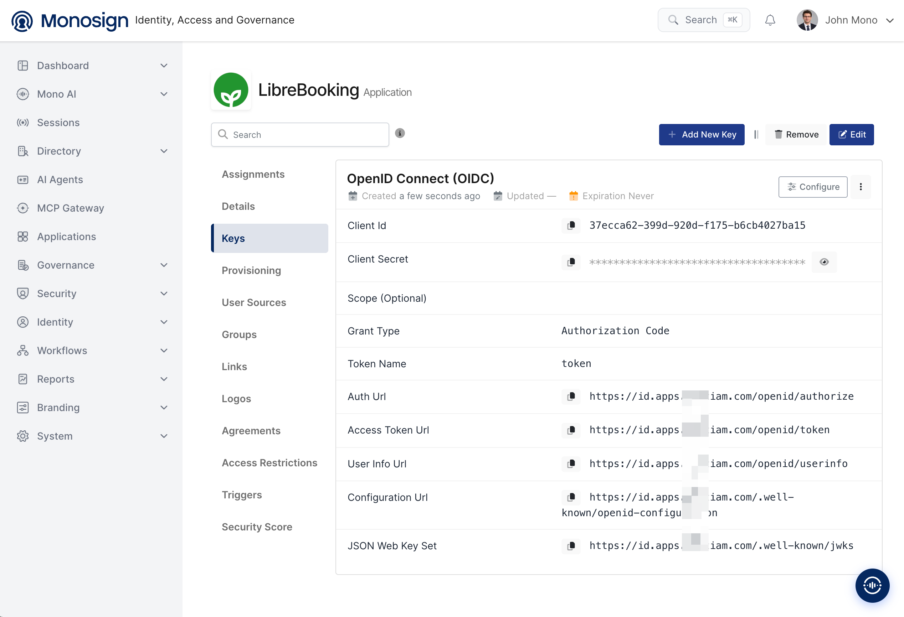The width and height of the screenshot is (904, 617).
Task: Open the three-dot menu for OIDC key
Action: coord(861,187)
